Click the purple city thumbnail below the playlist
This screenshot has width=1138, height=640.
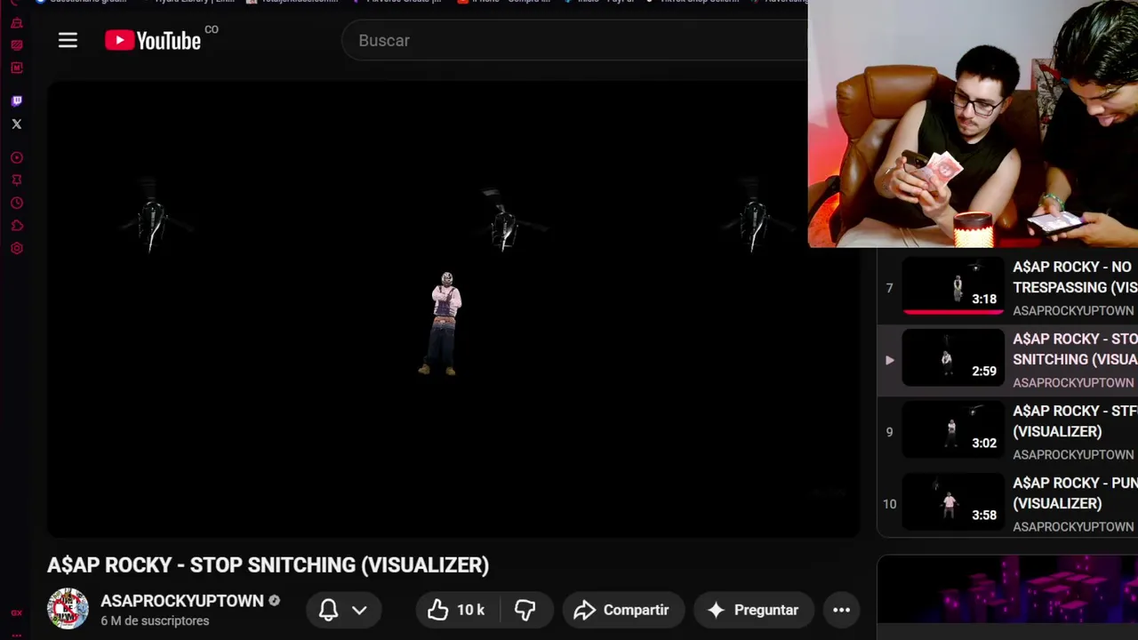(1007, 588)
